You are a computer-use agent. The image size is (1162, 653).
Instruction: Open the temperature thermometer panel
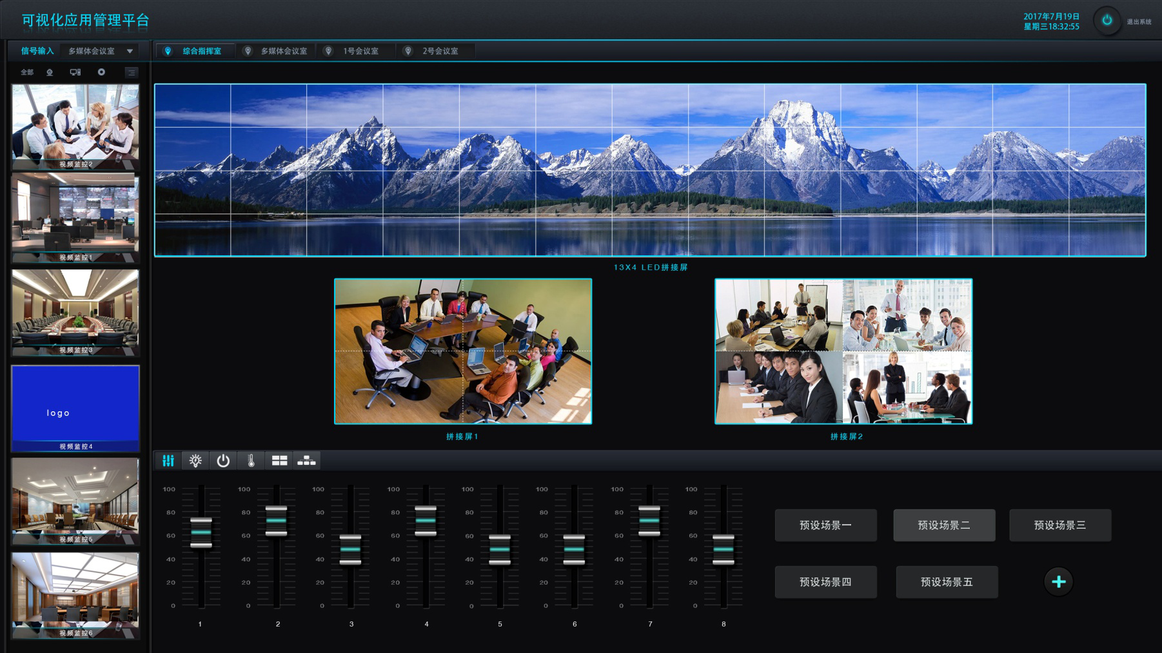coord(251,460)
